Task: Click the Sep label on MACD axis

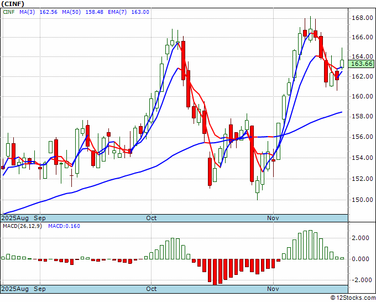Action: (x=40, y=289)
